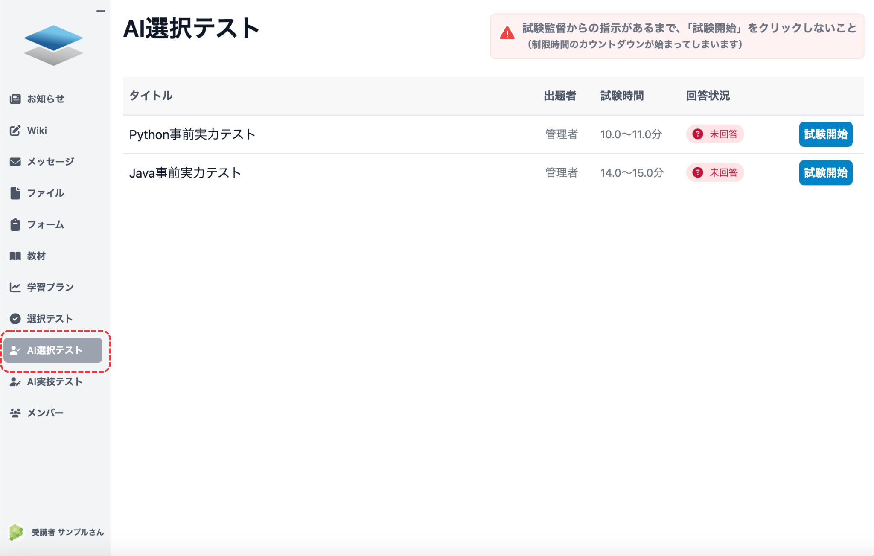
Task: Select the 教材 book icon
Action: 15,256
